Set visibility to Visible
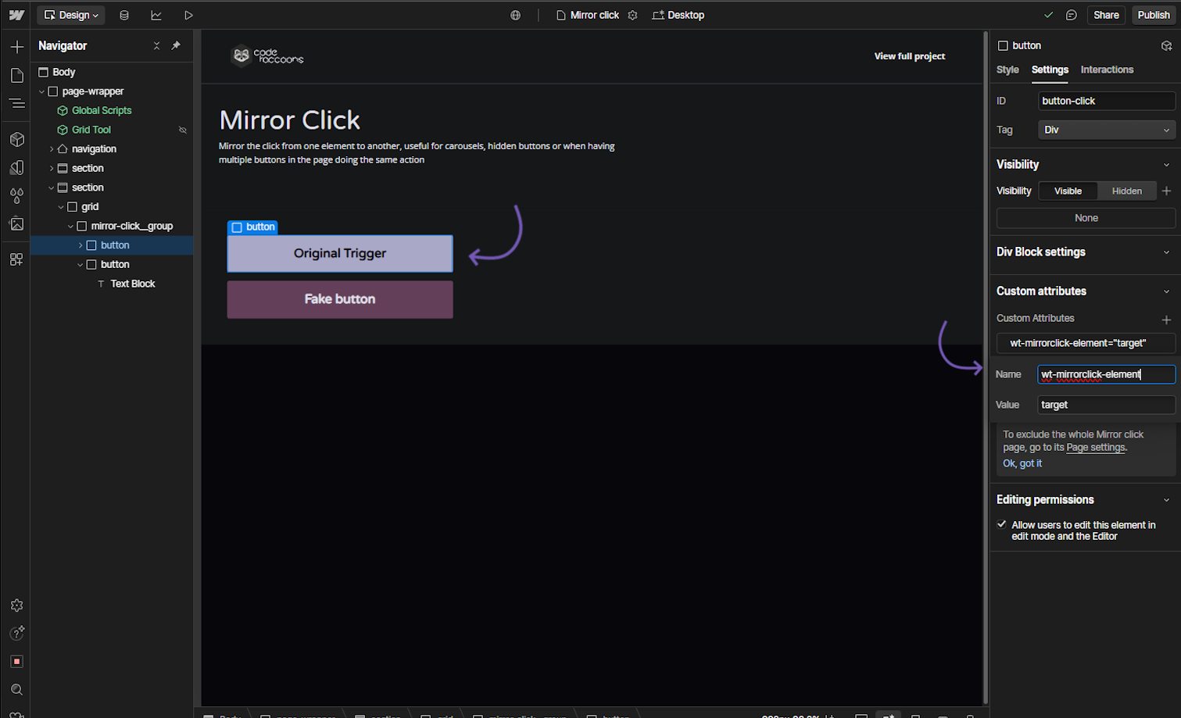 pyautogui.click(x=1068, y=191)
